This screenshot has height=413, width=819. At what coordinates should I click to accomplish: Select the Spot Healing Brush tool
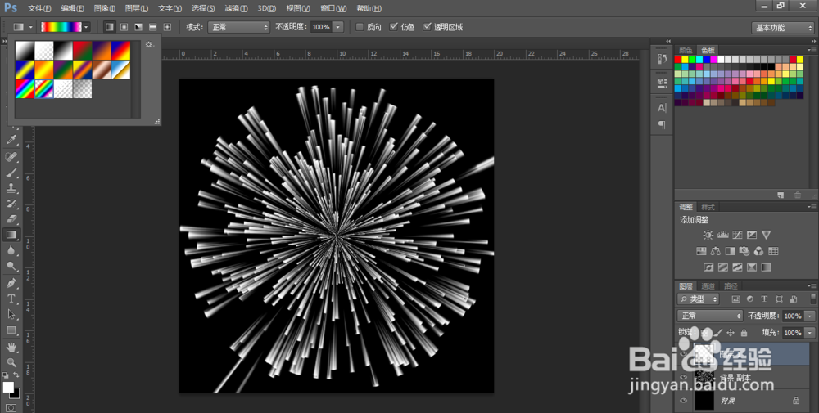click(11, 156)
